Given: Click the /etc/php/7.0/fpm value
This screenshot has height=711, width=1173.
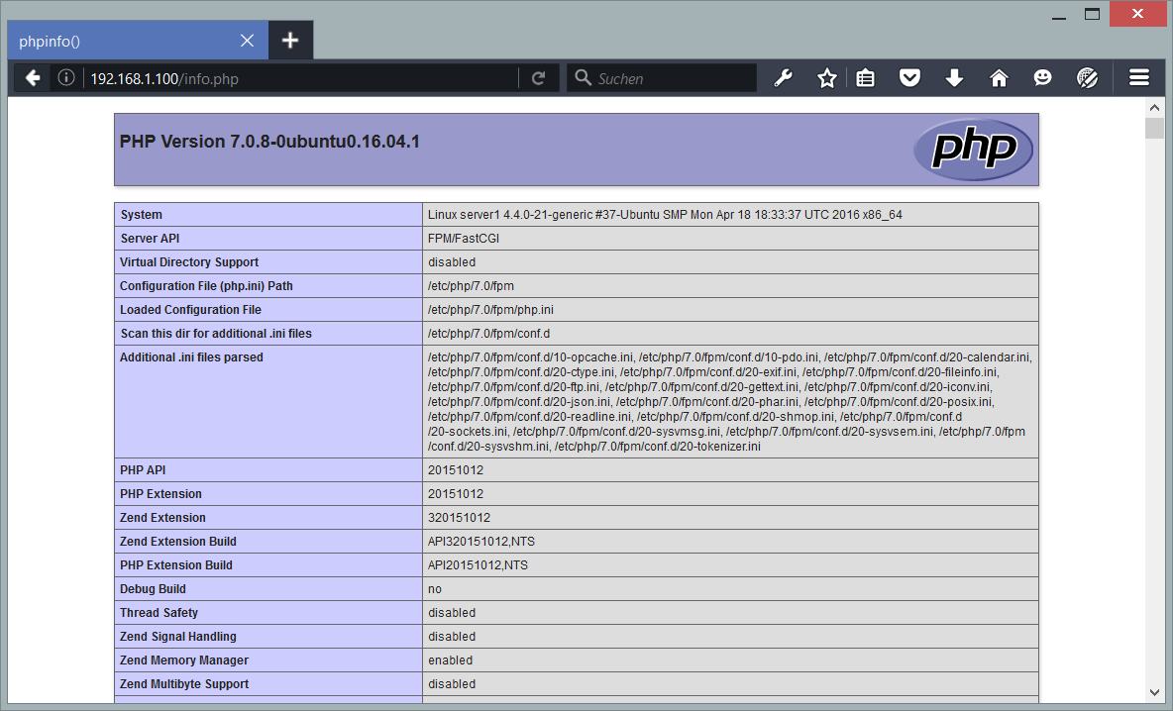Looking at the screenshot, I should coord(471,286).
